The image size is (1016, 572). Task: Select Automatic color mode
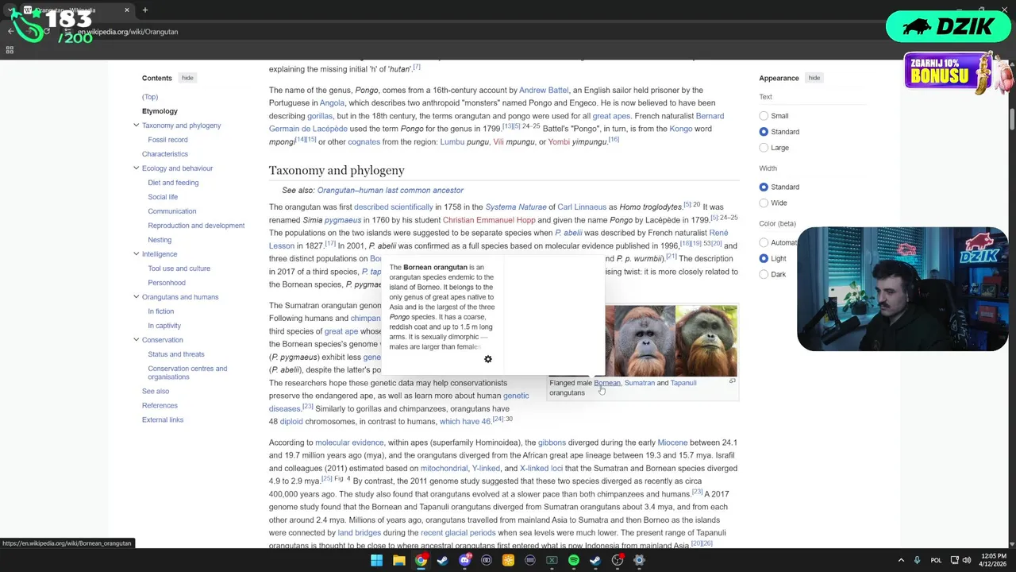point(764,242)
